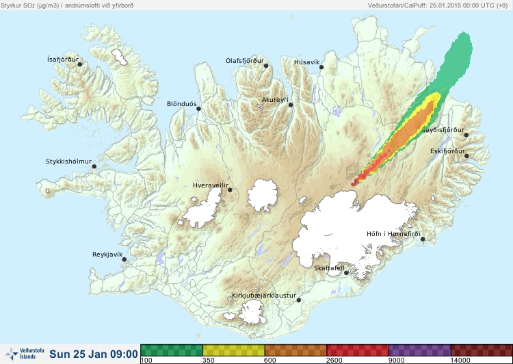Click the Blönduós marker dot

tap(198, 109)
